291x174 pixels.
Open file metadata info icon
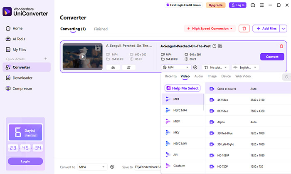coord(220,46)
